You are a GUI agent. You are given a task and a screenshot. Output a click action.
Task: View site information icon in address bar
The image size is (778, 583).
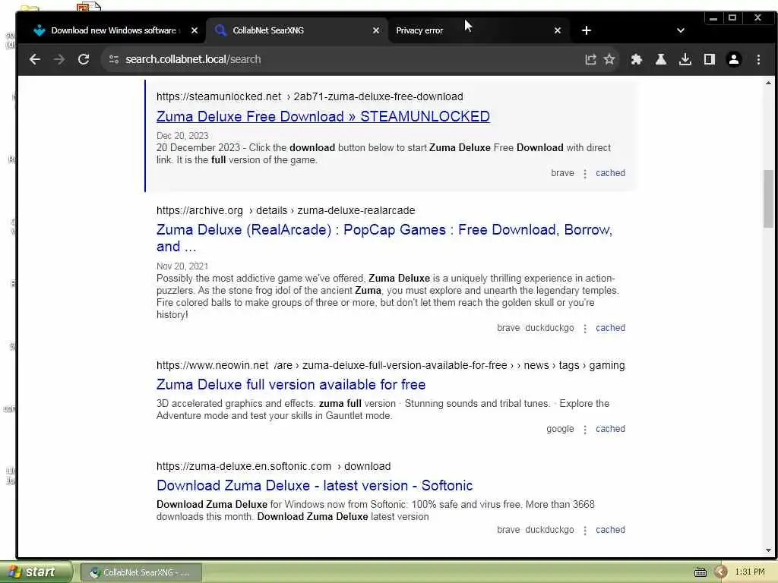tap(114, 59)
